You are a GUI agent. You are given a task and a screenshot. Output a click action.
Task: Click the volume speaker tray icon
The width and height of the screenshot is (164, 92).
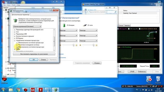(x=152, y=90)
